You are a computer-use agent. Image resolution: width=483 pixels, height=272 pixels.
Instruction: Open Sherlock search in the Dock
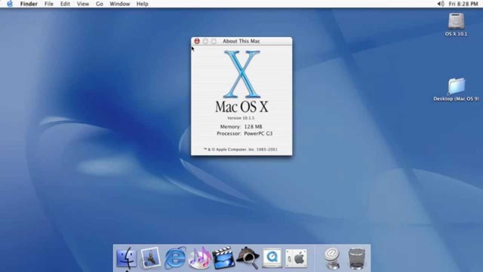(248, 258)
